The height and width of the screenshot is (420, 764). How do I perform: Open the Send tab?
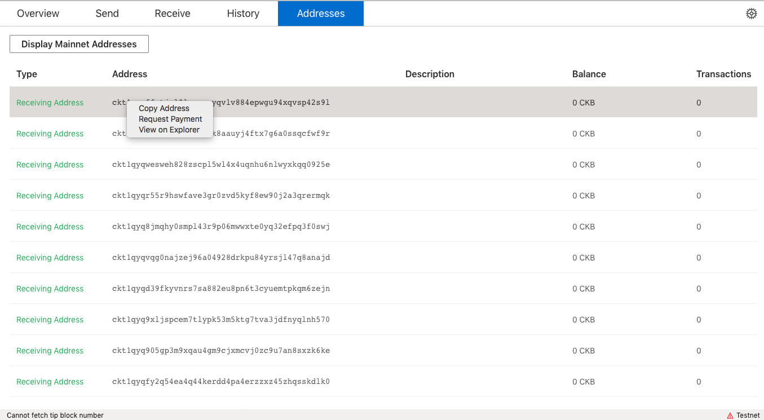pyautogui.click(x=107, y=14)
